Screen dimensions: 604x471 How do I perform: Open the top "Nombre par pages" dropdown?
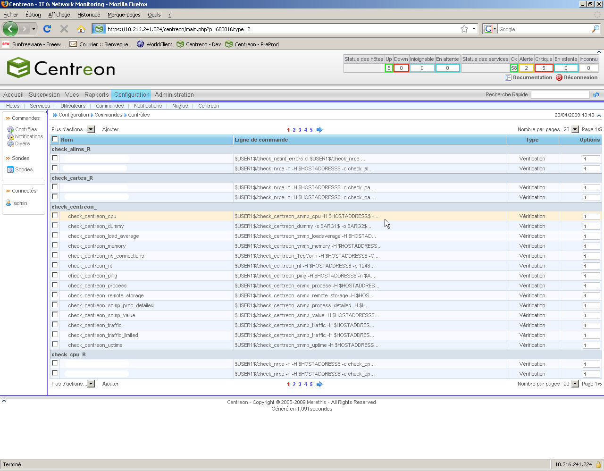coord(575,129)
